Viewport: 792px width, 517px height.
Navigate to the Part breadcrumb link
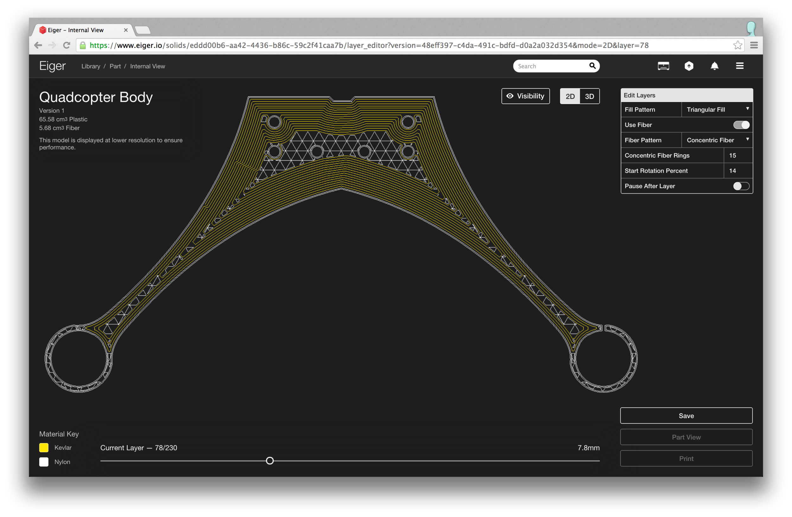(115, 66)
